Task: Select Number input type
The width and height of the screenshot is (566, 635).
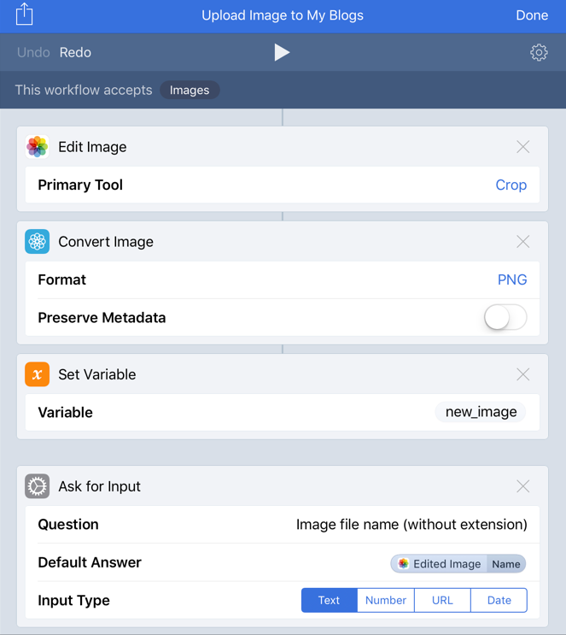Action: [x=386, y=600]
